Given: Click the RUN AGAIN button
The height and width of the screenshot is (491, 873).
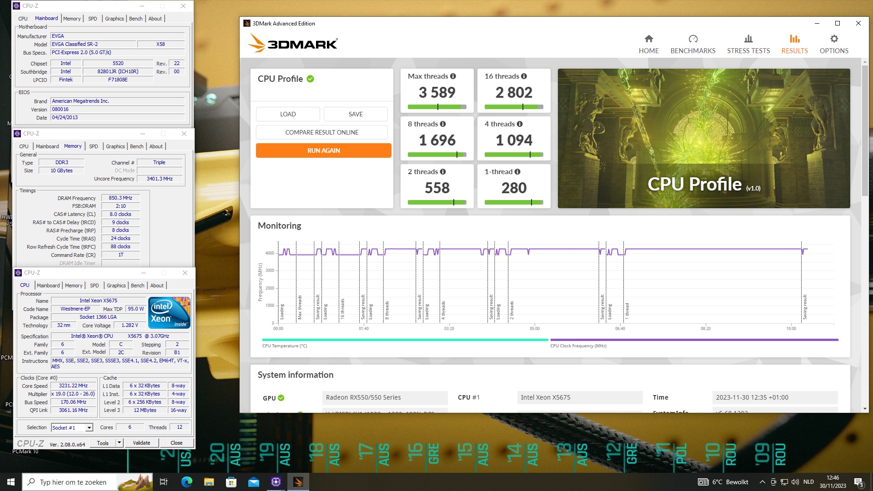Looking at the screenshot, I should (323, 150).
